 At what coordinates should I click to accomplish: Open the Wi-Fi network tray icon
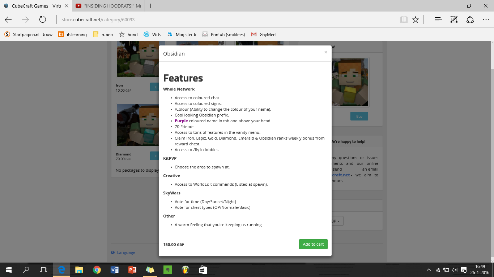coord(438,270)
